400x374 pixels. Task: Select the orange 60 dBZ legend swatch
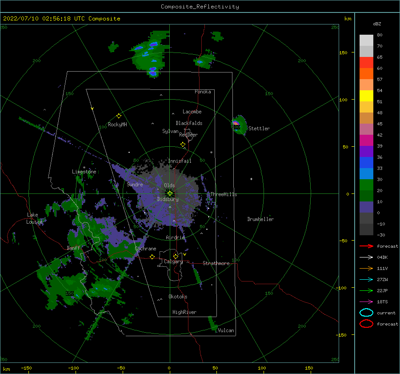366,73
